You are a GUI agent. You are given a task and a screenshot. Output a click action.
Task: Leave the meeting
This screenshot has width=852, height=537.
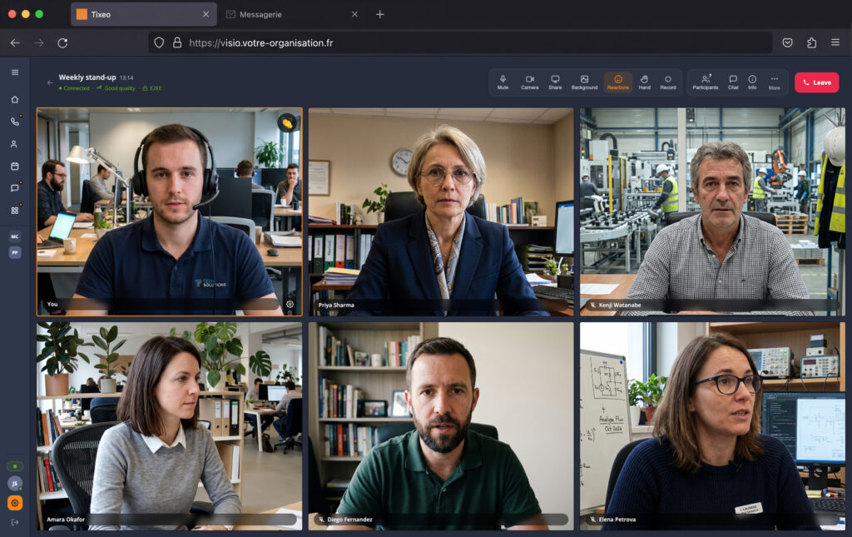817,82
